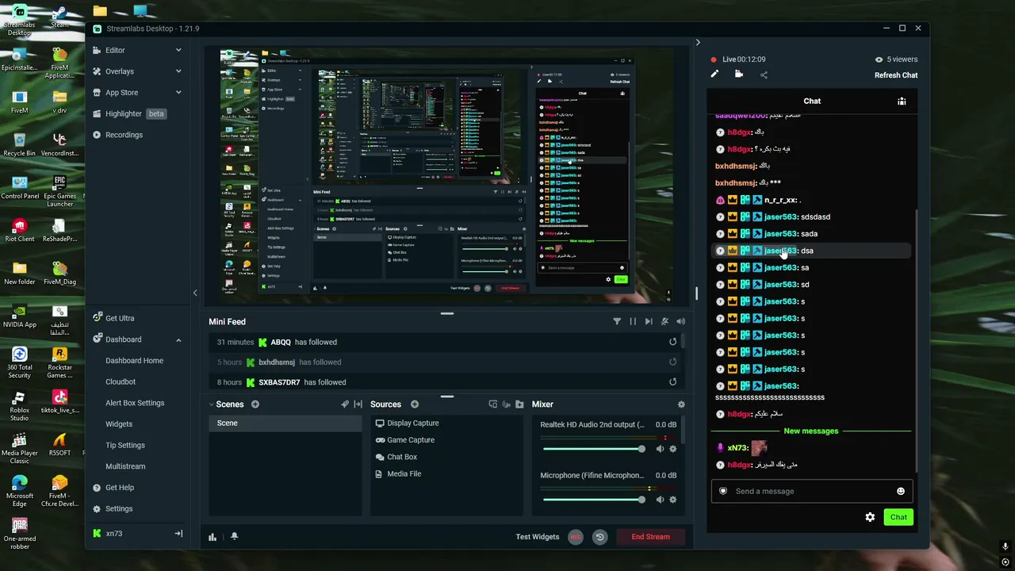Viewport: 1015px width, 571px height.
Task: Share the stream with the share icon
Action: click(764, 75)
